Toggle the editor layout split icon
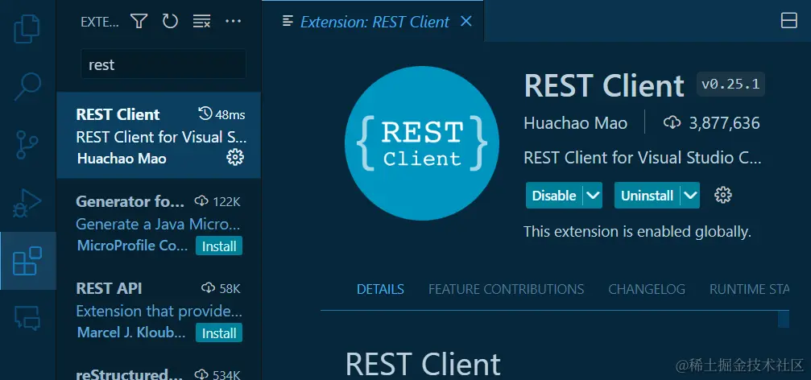The image size is (811, 380). pos(788,21)
